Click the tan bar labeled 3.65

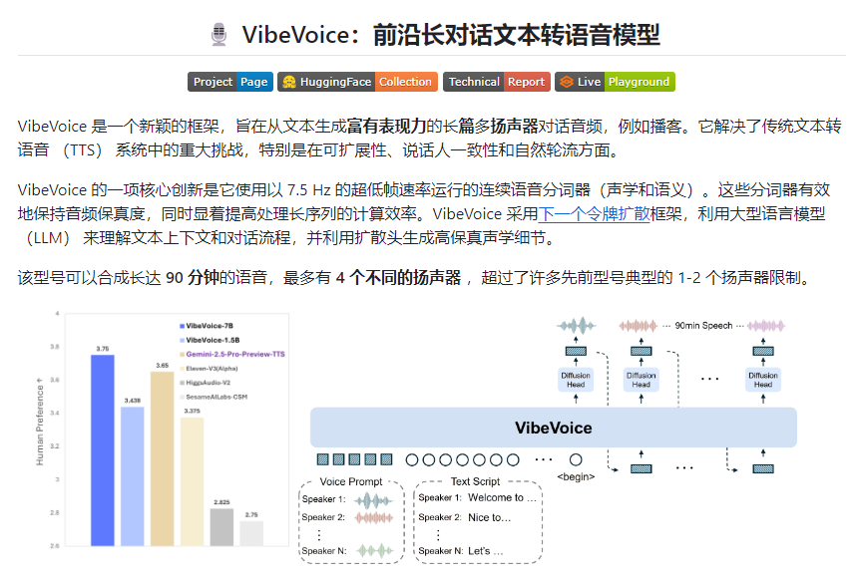coord(163,458)
